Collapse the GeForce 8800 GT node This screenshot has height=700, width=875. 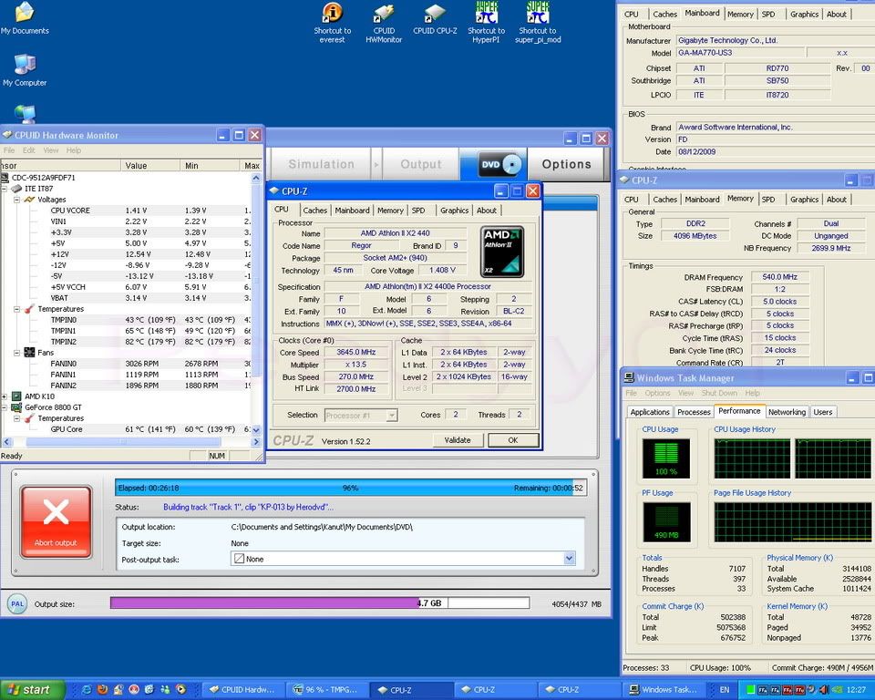(5, 407)
